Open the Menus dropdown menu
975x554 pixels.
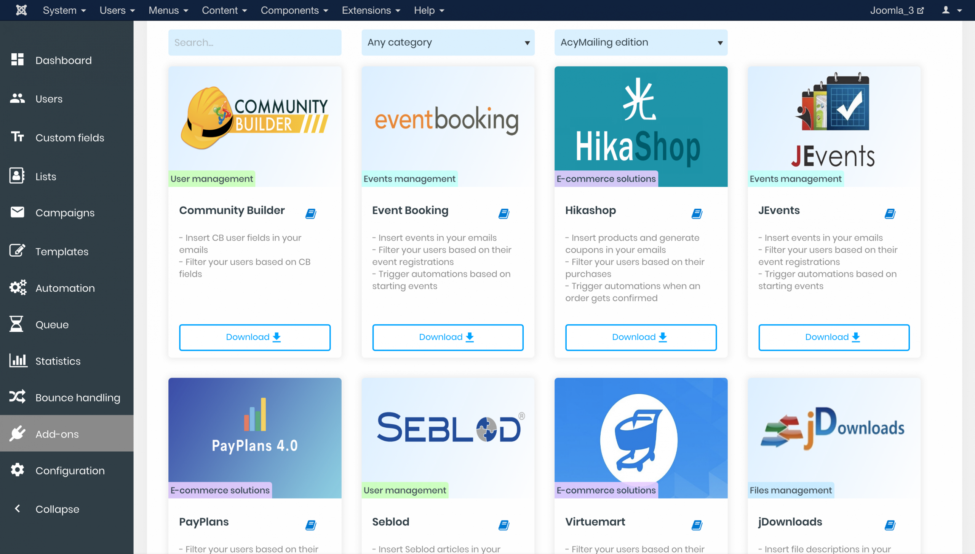[x=168, y=10]
